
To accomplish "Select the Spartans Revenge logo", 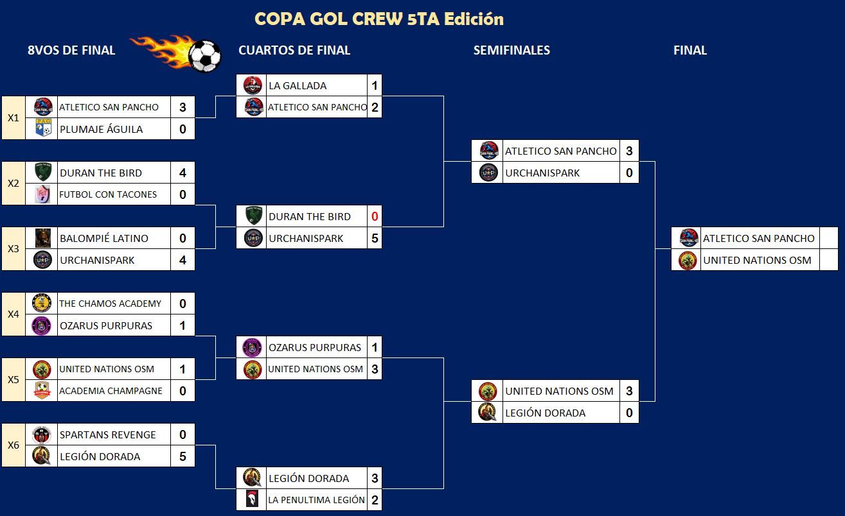I will click(42, 434).
